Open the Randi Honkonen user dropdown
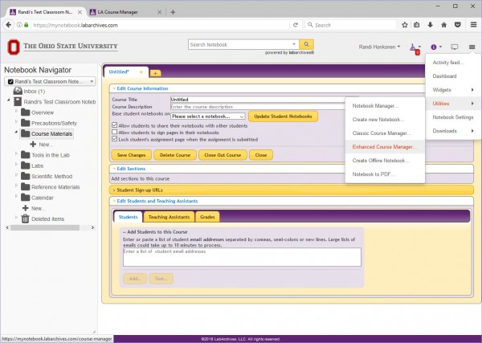The height and width of the screenshot is (343, 482). (379, 47)
